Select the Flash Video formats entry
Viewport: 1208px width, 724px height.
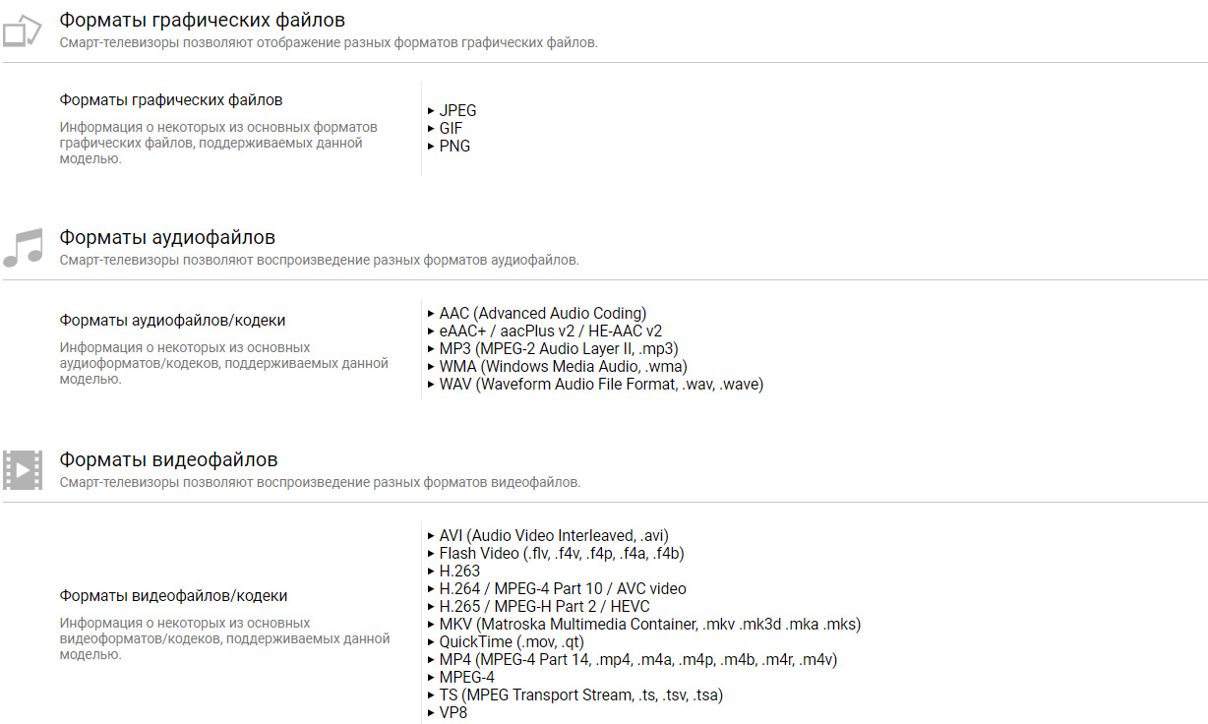point(562,554)
